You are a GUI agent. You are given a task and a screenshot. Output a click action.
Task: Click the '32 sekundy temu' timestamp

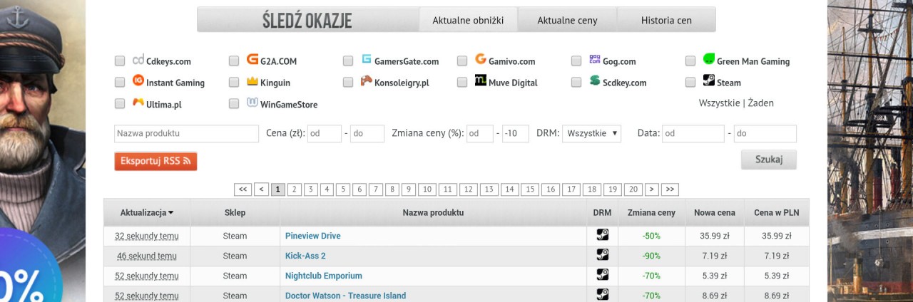point(147,236)
